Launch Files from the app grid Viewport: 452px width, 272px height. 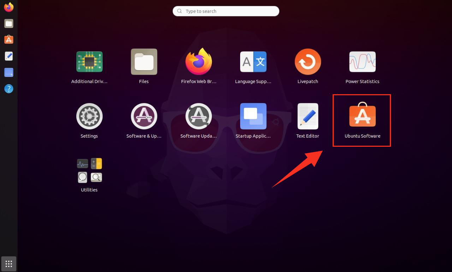point(144,62)
